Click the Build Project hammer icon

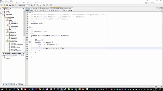click(x=35, y=5)
